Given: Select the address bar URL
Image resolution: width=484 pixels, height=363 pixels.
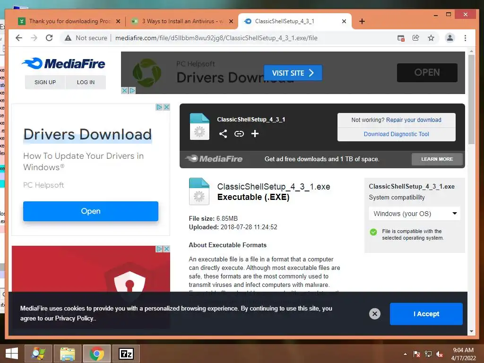Looking at the screenshot, I should pyautogui.click(x=216, y=38).
